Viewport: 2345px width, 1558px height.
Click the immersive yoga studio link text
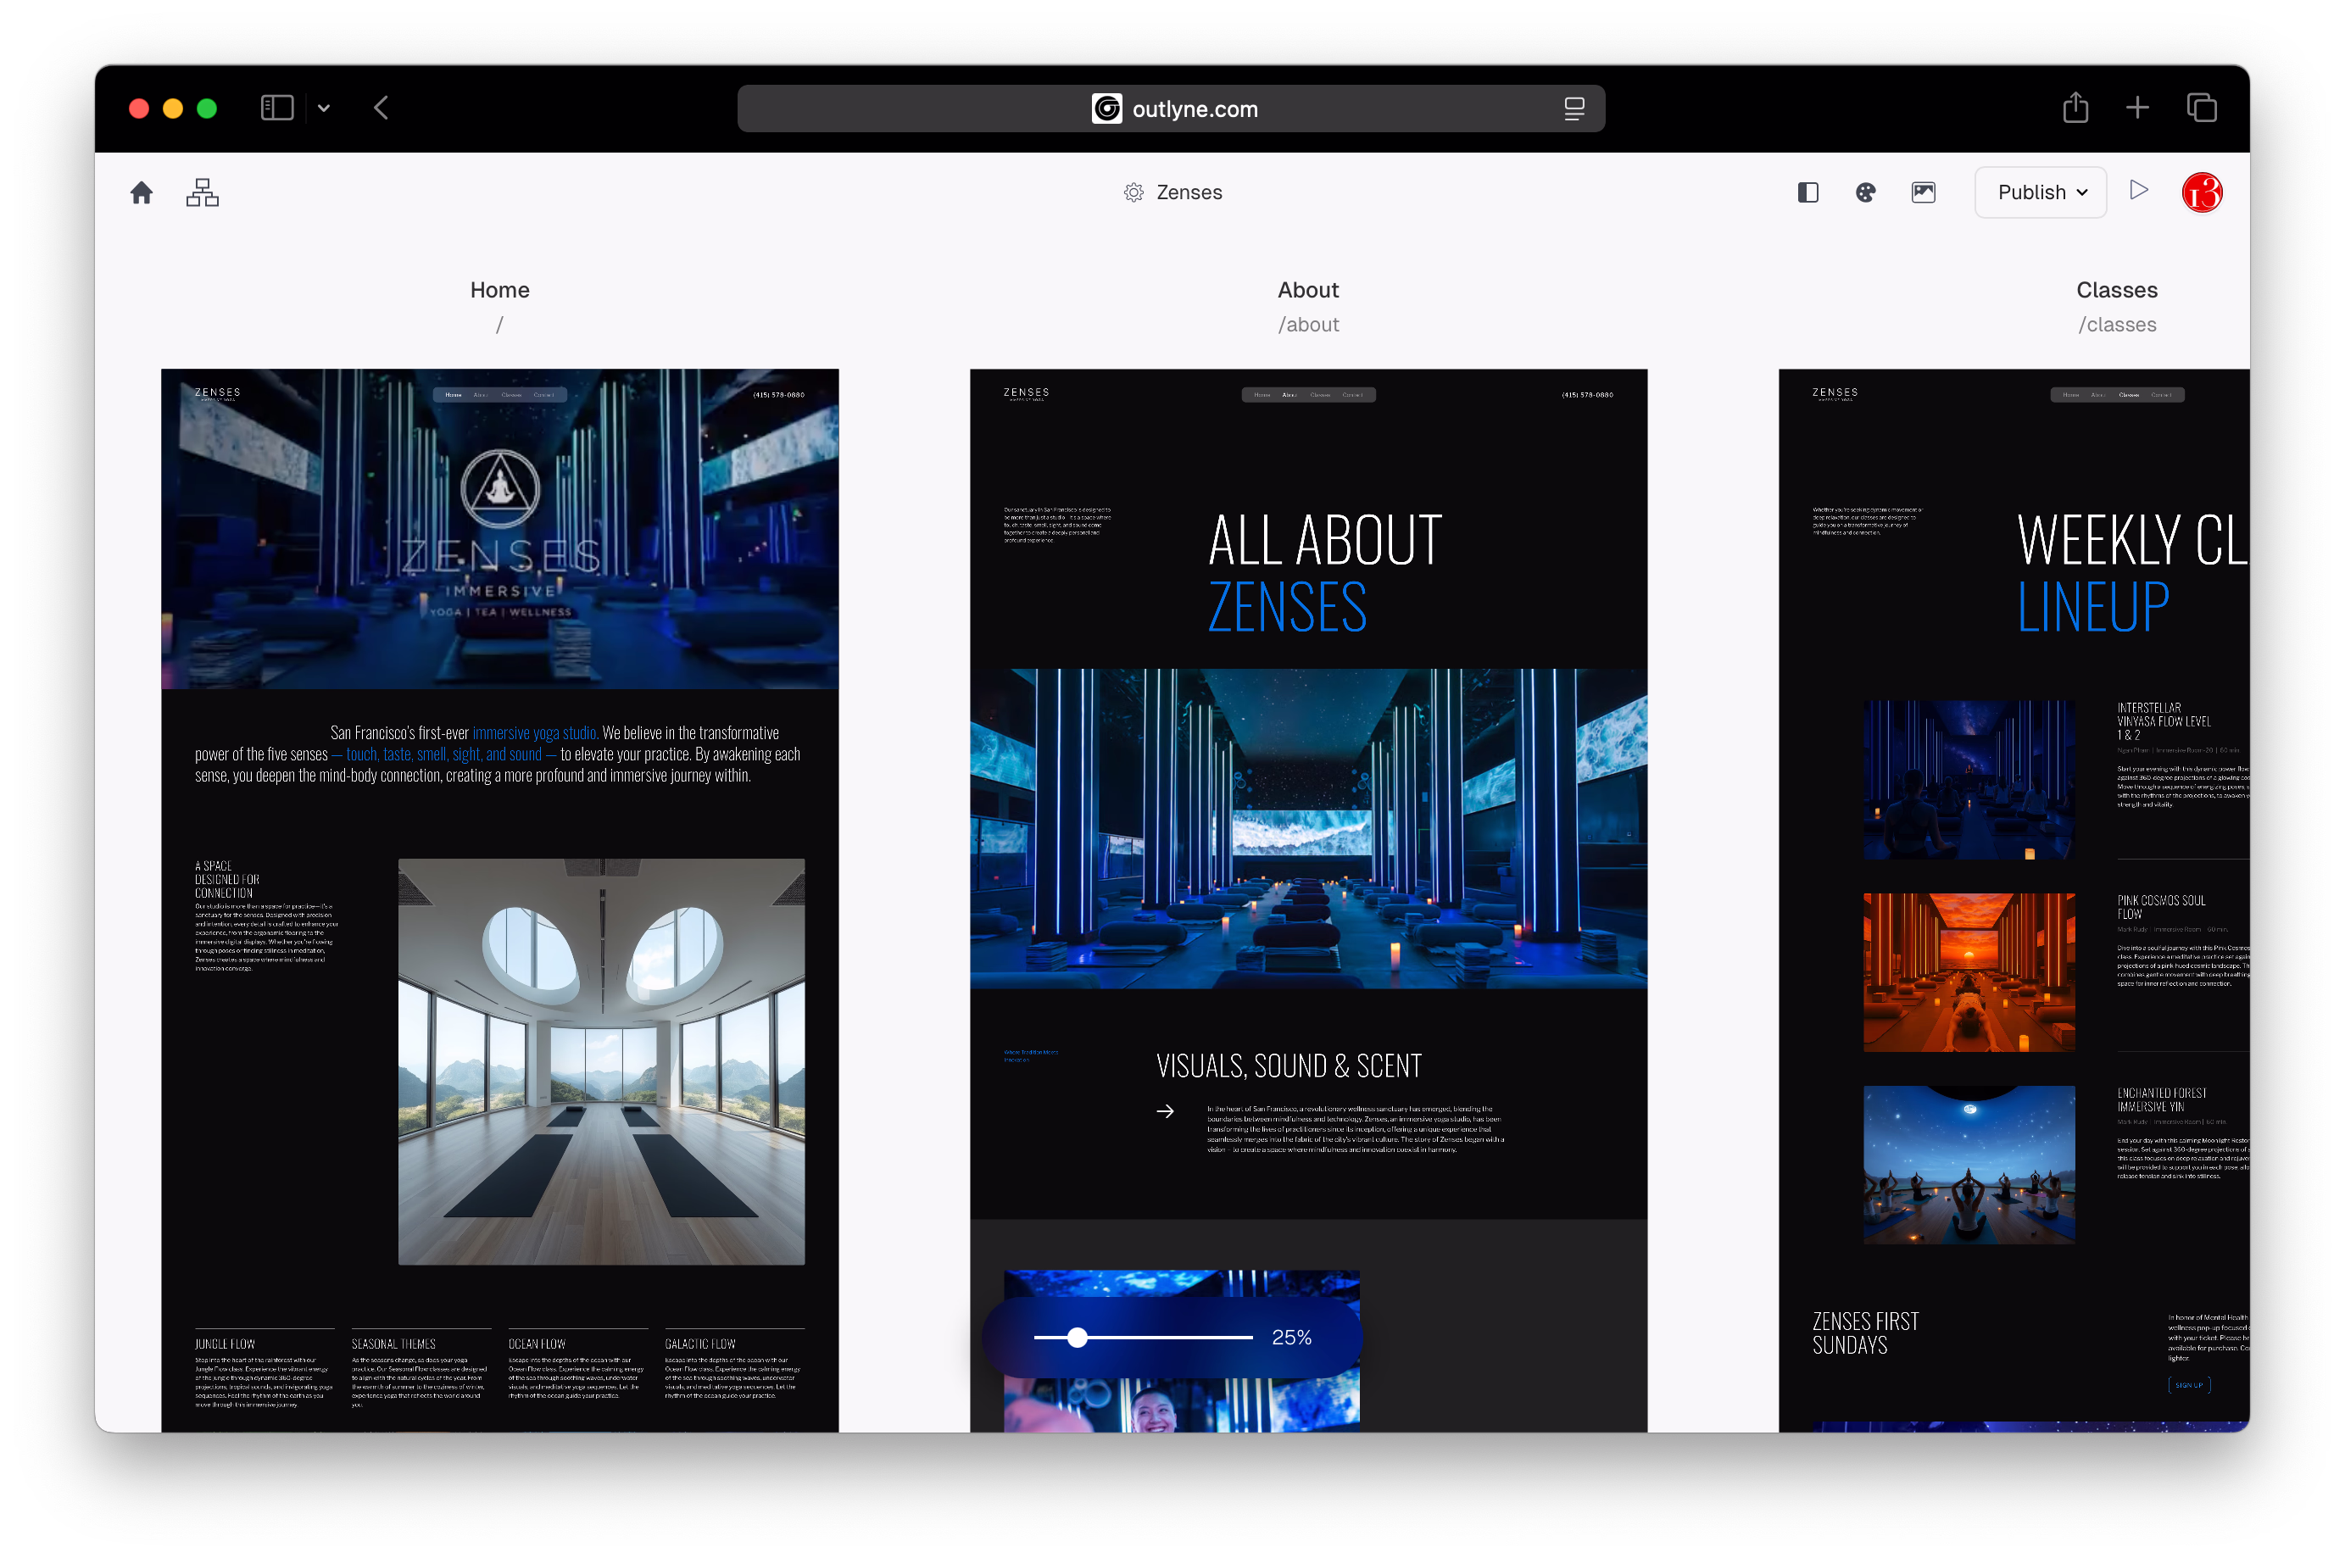click(535, 732)
